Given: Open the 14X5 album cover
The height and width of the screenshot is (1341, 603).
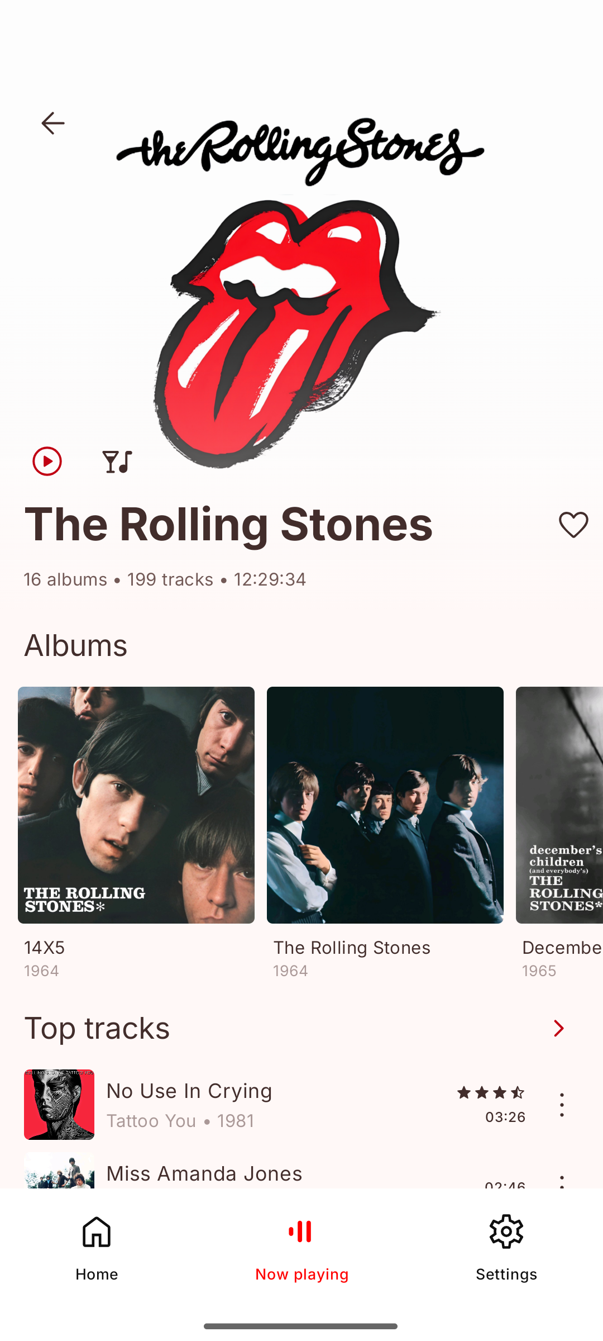Looking at the screenshot, I should 136,805.
